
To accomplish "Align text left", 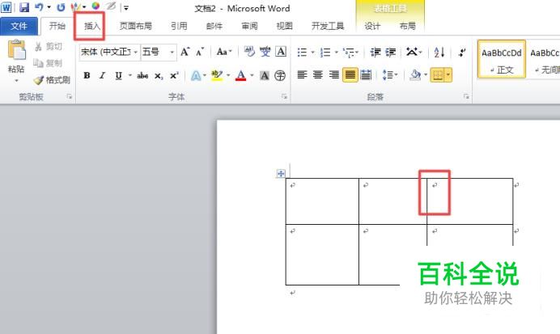I will [x=302, y=75].
